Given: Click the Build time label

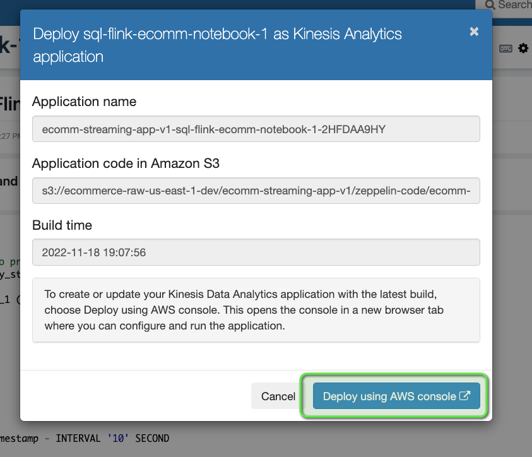Looking at the screenshot, I should (x=61, y=225).
